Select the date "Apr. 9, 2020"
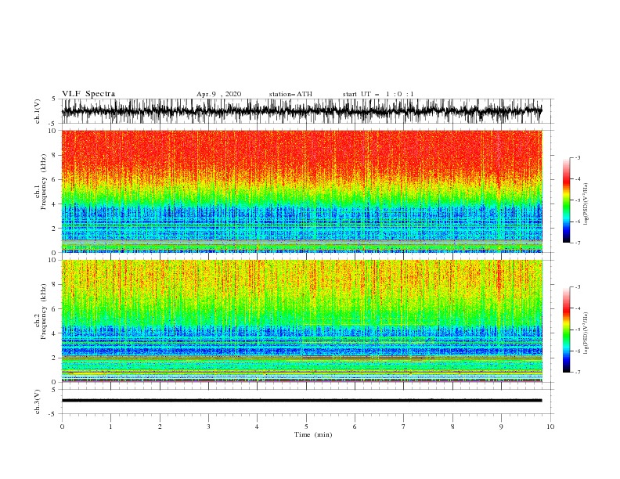 218,94
